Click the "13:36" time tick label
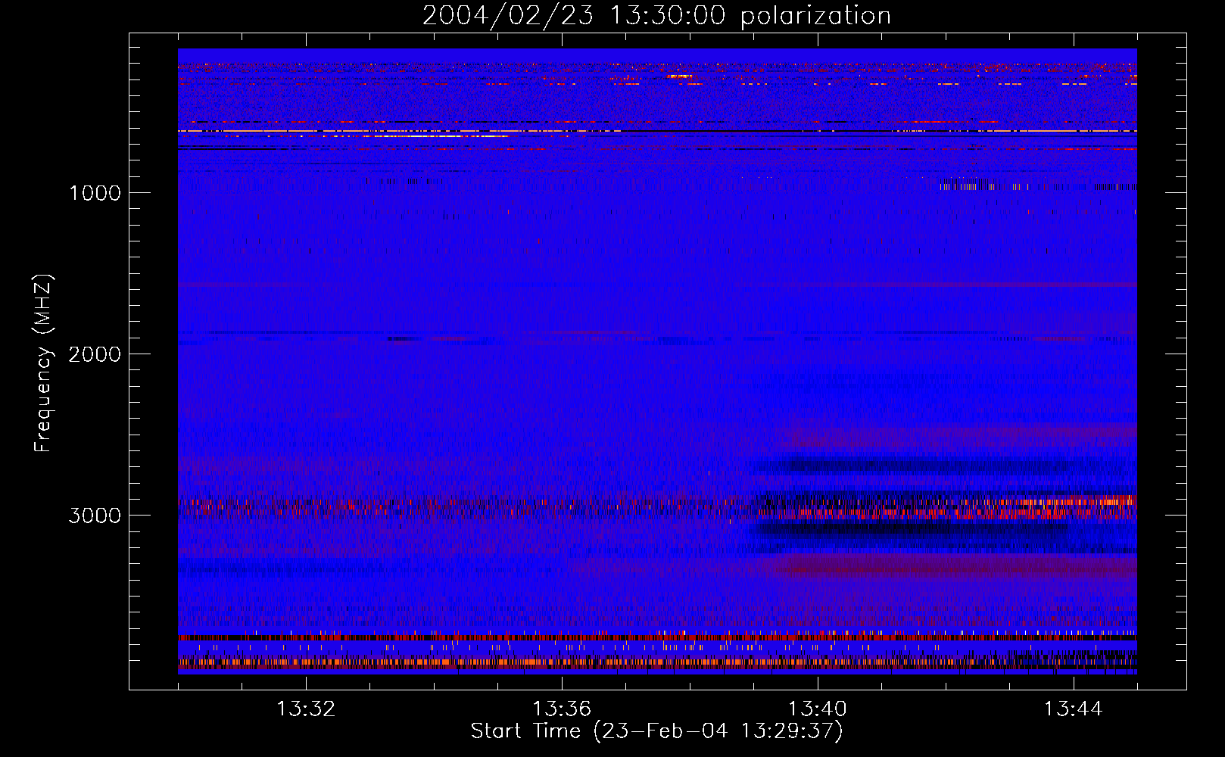The image size is (1225, 757). [562, 709]
